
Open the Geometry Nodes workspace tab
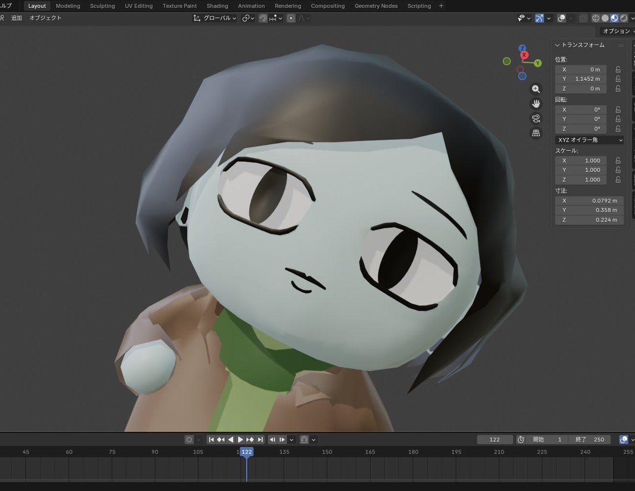tap(376, 6)
